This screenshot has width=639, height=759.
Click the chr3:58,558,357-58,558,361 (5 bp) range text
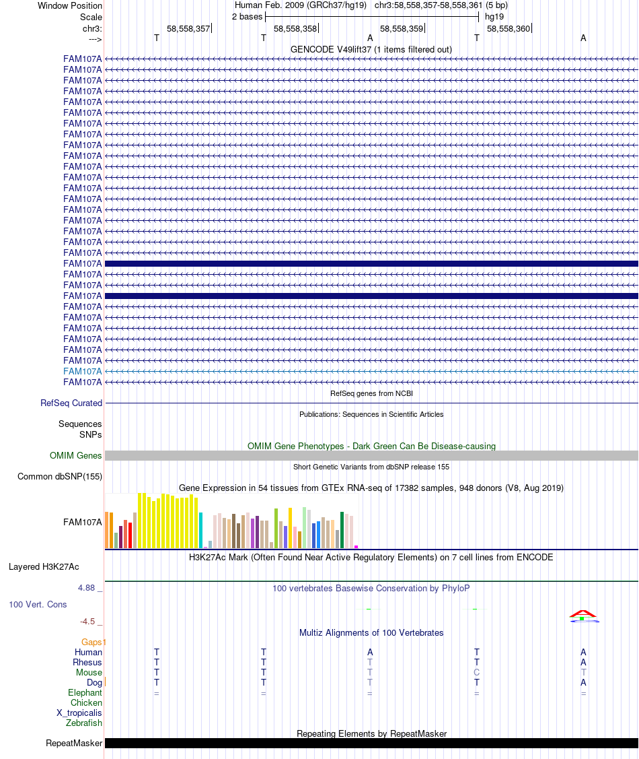[441, 5]
